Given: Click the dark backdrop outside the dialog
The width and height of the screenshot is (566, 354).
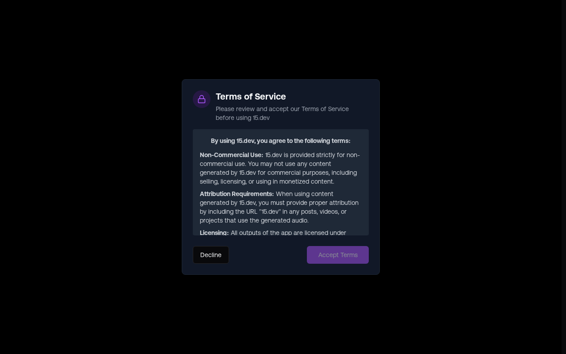Looking at the screenshot, I should 88,177.
